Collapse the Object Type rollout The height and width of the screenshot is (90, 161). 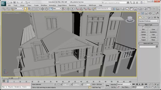click(x=148, y=25)
